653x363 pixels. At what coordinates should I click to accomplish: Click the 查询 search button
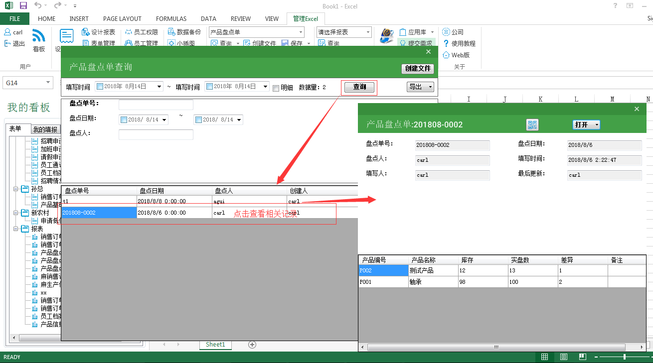click(359, 87)
